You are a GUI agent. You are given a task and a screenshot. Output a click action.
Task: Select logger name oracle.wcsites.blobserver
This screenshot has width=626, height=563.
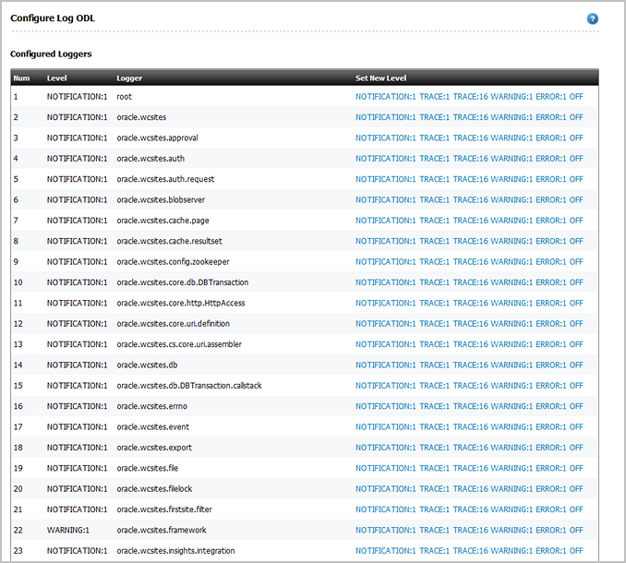(161, 200)
